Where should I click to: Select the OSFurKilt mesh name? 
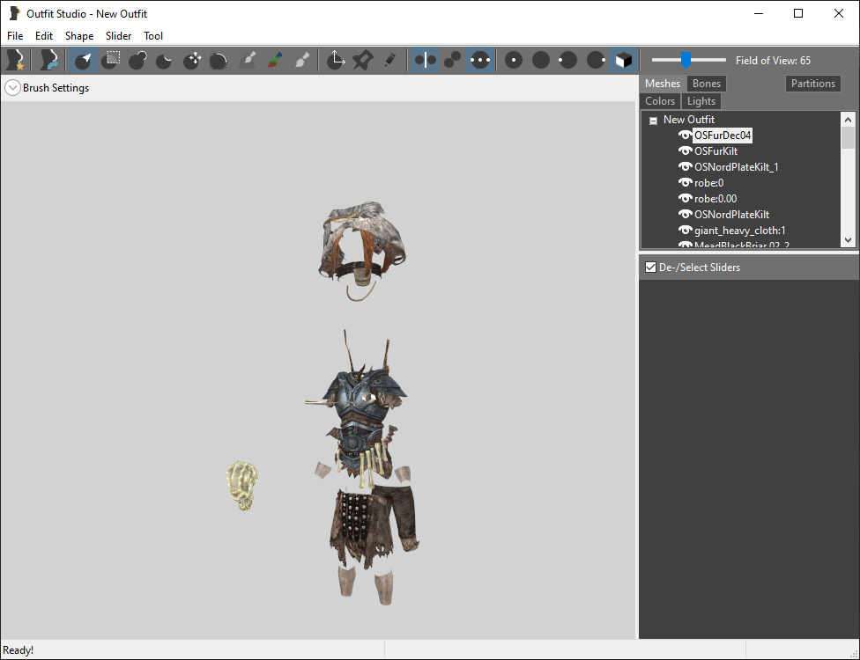pyautogui.click(x=715, y=151)
